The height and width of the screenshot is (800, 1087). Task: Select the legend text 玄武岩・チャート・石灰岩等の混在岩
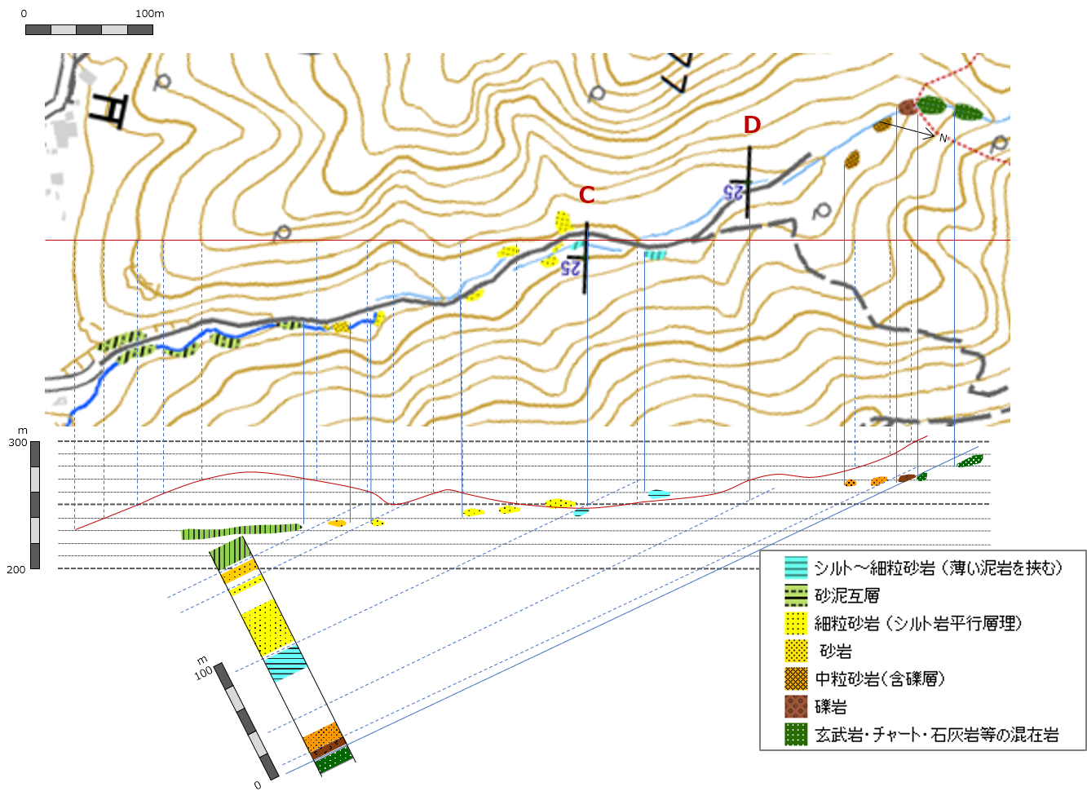tap(937, 734)
